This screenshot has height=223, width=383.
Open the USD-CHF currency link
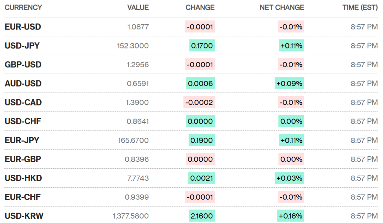23,121
